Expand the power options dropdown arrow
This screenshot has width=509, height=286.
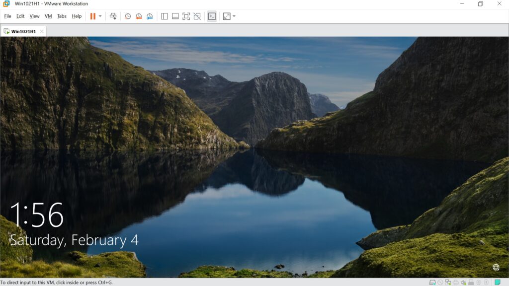pos(100,16)
